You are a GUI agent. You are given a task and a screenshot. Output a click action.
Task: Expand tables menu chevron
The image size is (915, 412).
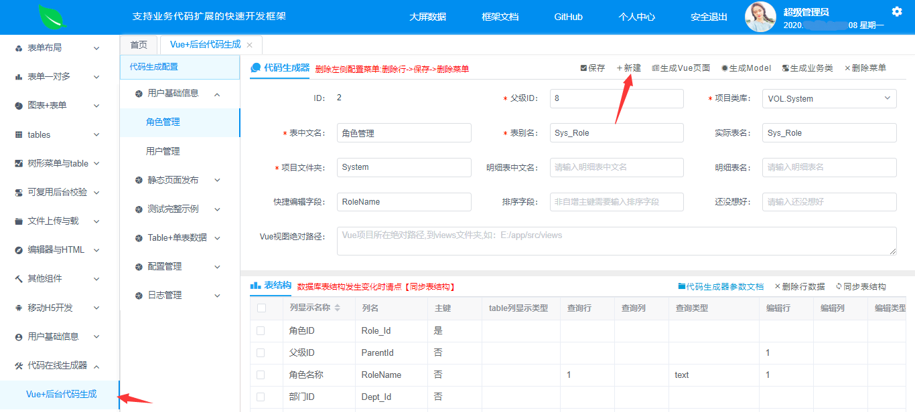[x=96, y=134]
